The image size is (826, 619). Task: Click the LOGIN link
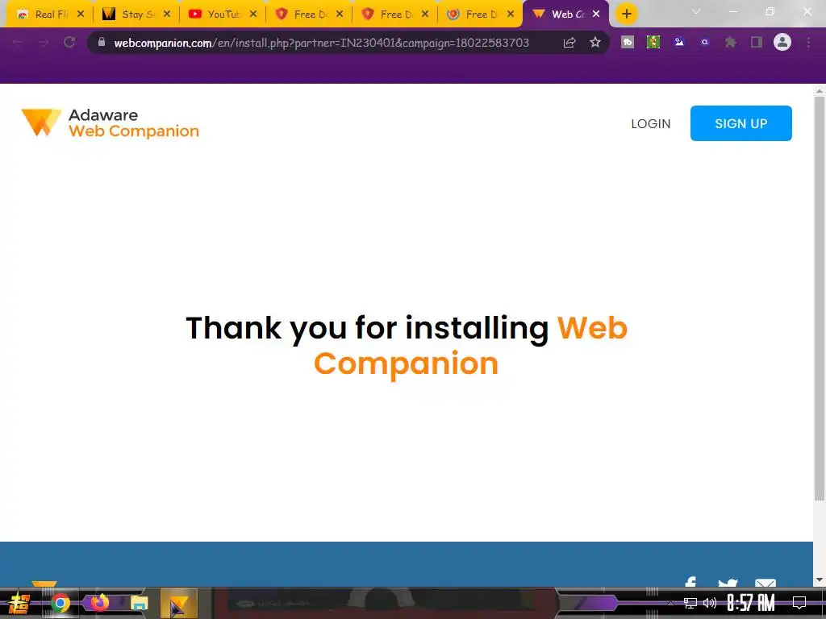(651, 123)
